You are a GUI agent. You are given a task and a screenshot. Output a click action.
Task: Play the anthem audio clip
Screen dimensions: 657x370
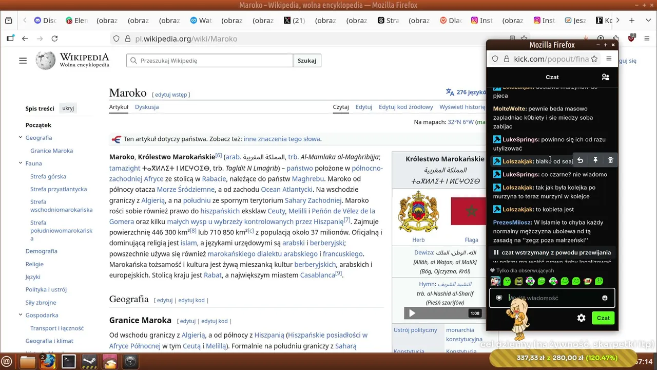tap(412, 313)
